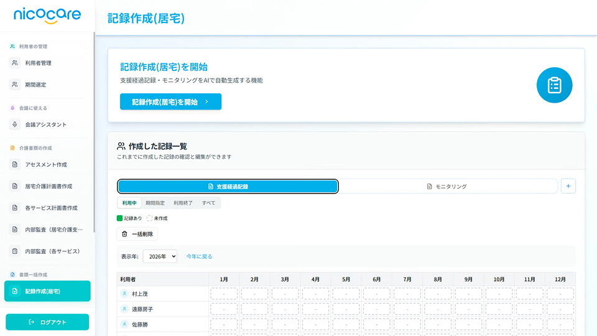
Task: Click the 会議アシスタント microphone icon
Action: (15, 124)
